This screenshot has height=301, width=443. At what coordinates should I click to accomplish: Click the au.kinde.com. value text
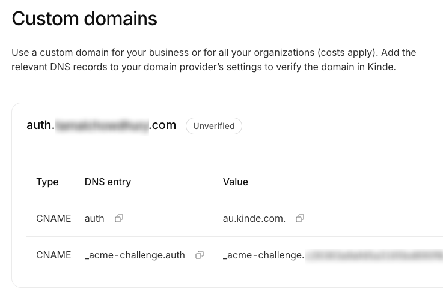[x=254, y=219]
